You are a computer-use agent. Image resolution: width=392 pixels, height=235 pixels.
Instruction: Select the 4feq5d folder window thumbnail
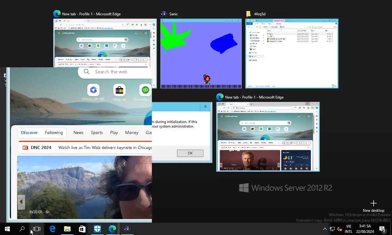292,54
